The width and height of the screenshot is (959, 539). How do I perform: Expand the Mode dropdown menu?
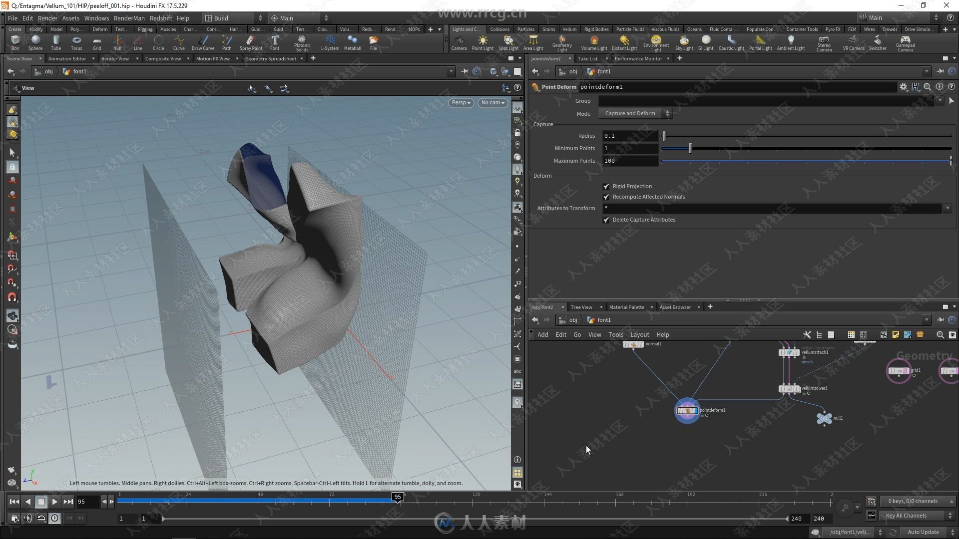click(x=636, y=113)
